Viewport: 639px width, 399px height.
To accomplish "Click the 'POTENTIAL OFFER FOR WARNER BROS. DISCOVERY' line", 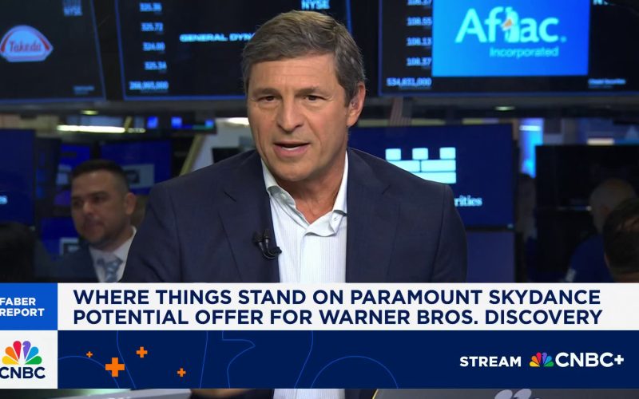I will tap(337, 317).
